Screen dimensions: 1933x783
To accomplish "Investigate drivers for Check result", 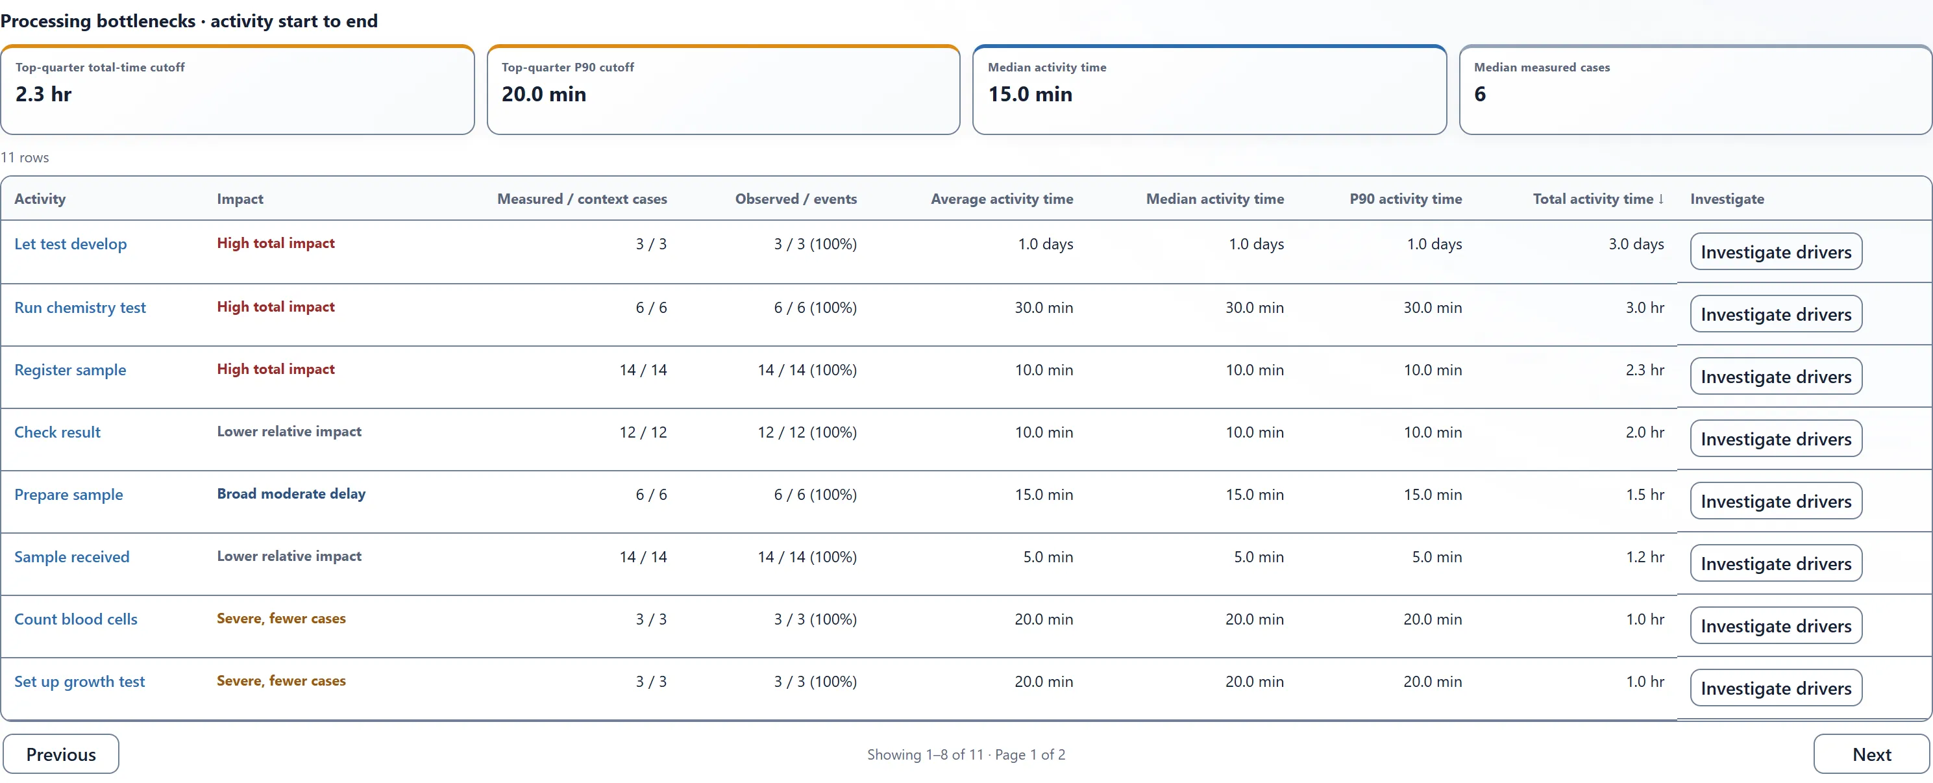I will [1775, 438].
